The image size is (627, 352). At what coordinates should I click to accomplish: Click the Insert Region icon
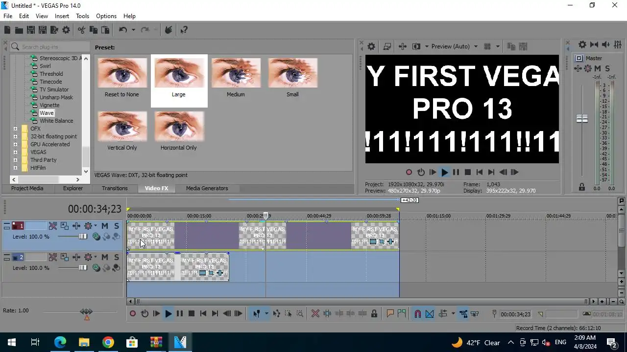point(402,314)
